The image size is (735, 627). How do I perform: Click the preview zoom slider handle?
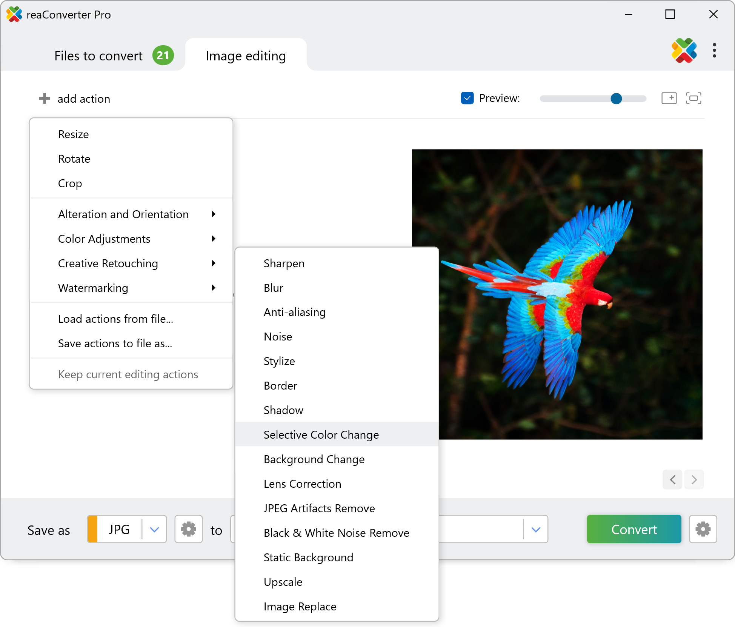tap(616, 99)
